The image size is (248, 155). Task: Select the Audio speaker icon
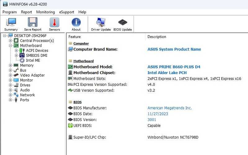coord(16,90)
